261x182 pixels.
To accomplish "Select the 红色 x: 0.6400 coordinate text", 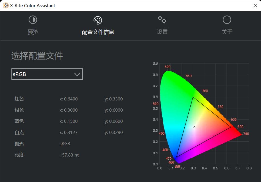I will click(69, 99).
